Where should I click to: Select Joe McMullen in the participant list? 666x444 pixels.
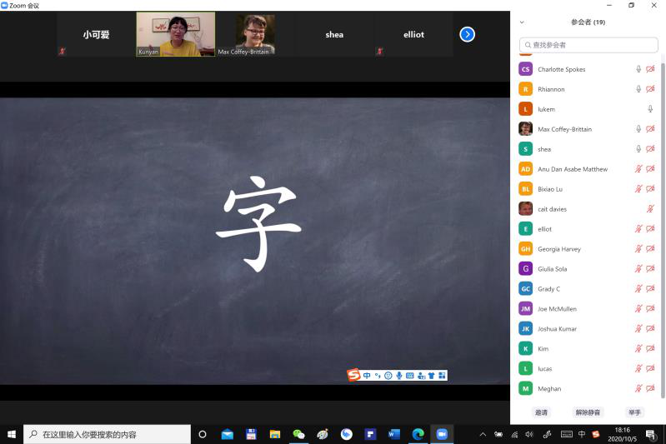click(x=558, y=309)
